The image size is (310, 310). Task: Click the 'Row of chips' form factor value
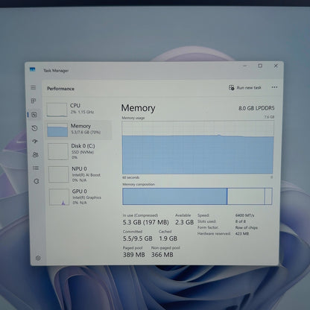pos(247,227)
